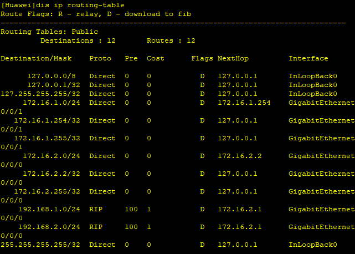This screenshot has height=254, width=355.
Task: Click the 'NextHop' column header
Action: click(x=233, y=58)
